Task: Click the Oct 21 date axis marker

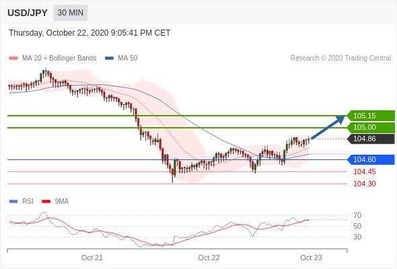Action: click(92, 258)
